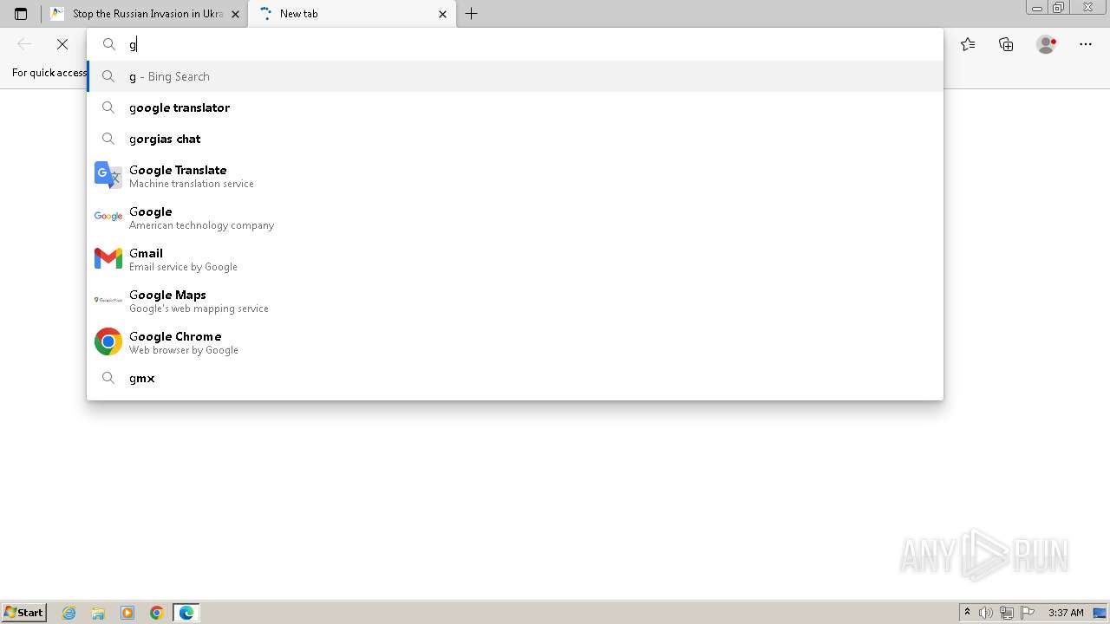This screenshot has width=1110, height=624.
Task: Open a new tab with plus button
Action: (x=472, y=14)
